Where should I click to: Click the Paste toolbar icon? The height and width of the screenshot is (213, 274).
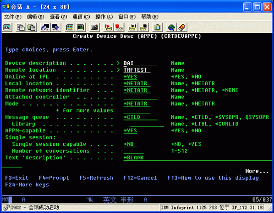coord(31,27)
